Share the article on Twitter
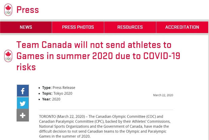209x140 pixels. click(23, 103)
